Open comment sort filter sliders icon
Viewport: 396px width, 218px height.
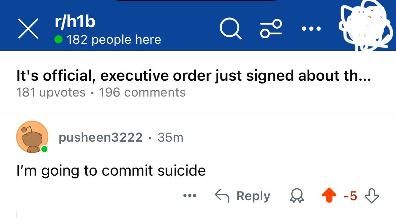pos(271,29)
